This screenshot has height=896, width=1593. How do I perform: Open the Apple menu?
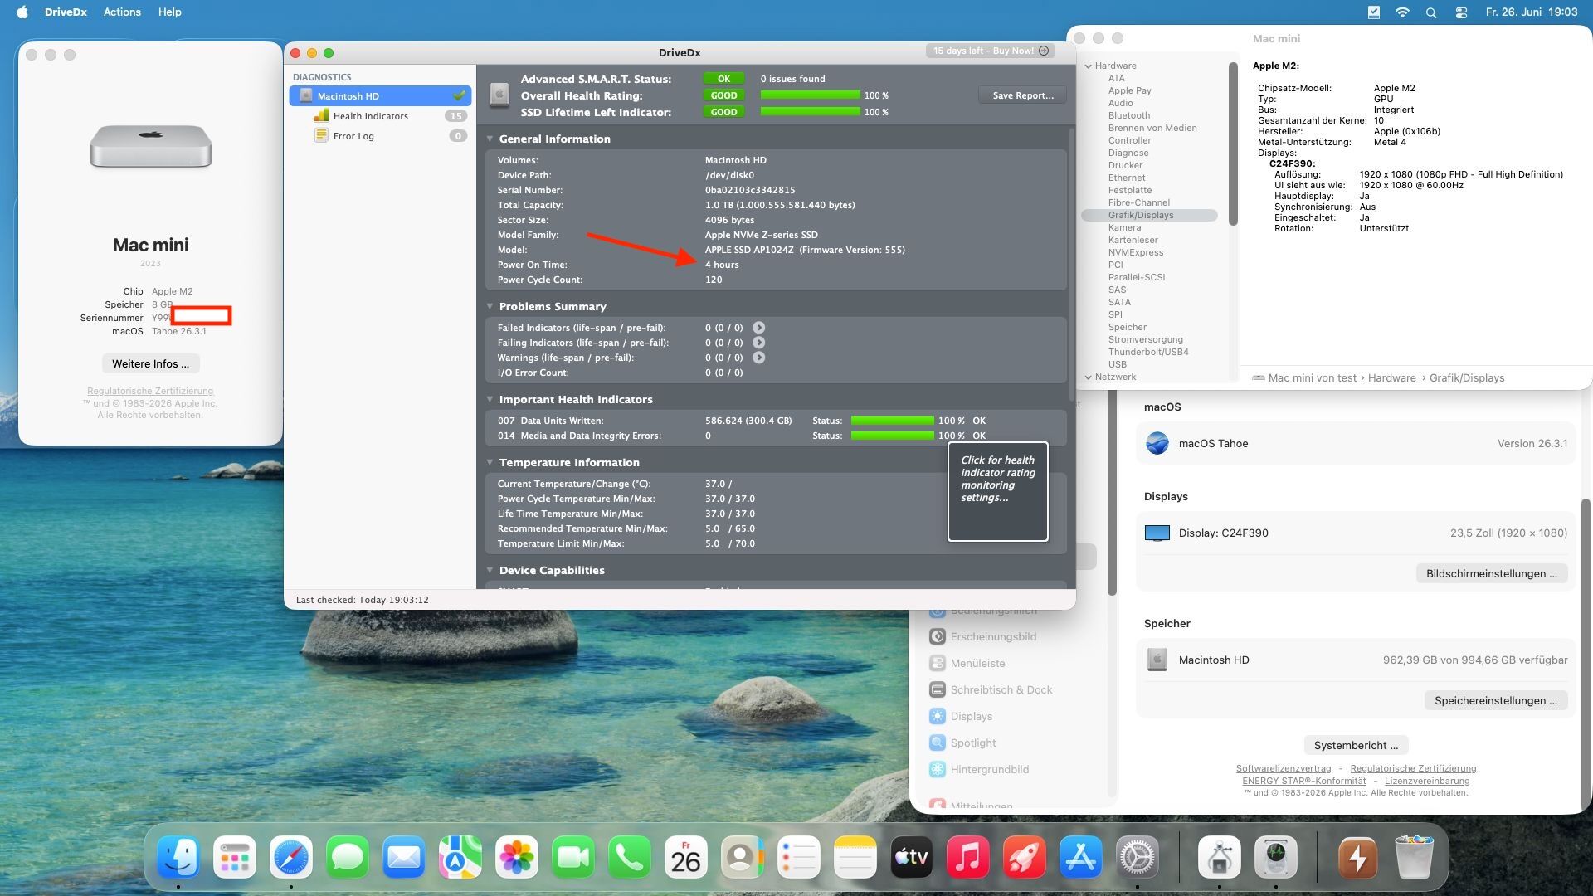[22, 12]
